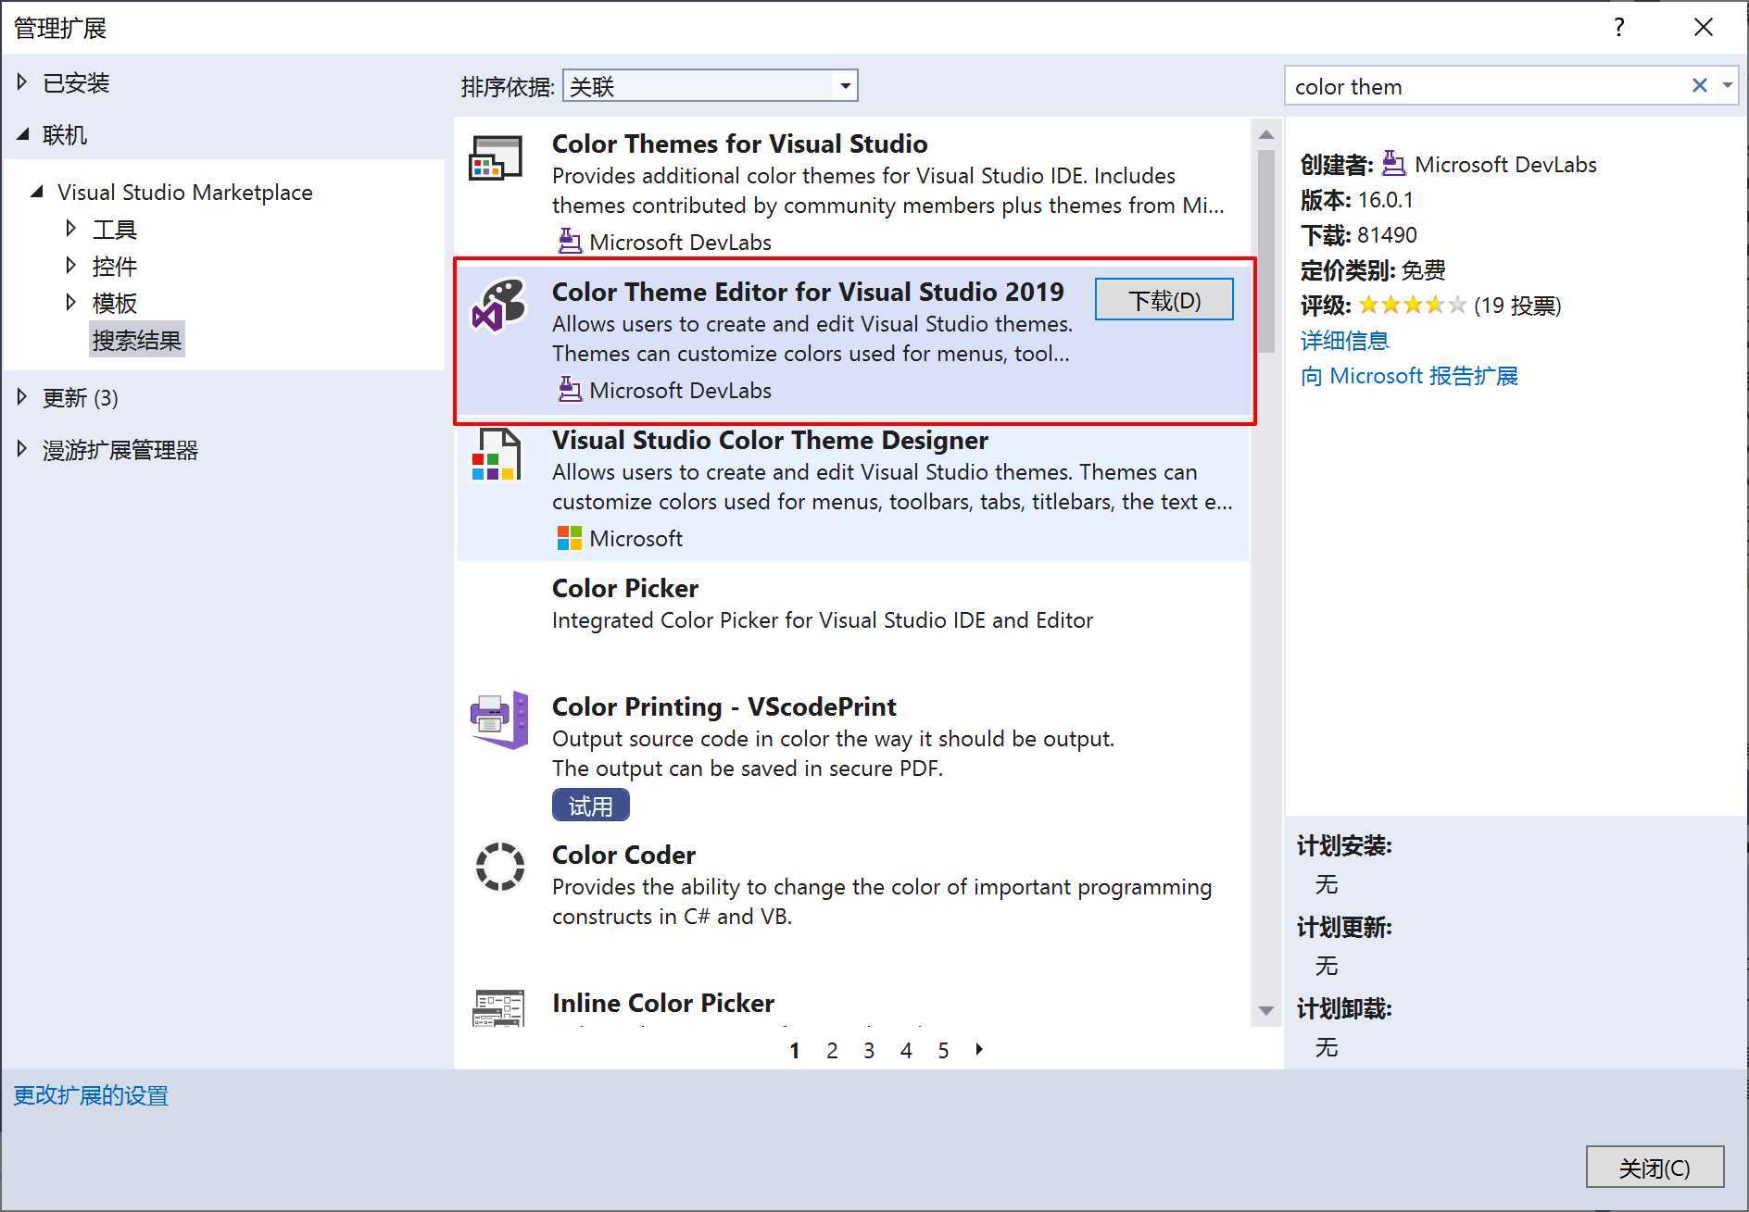Click the Inline Color Picker icon
This screenshot has width=1749, height=1212.
coord(498,1007)
